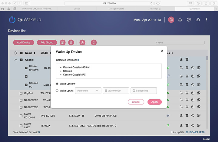Click the Select time field

[x=144, y=91]
